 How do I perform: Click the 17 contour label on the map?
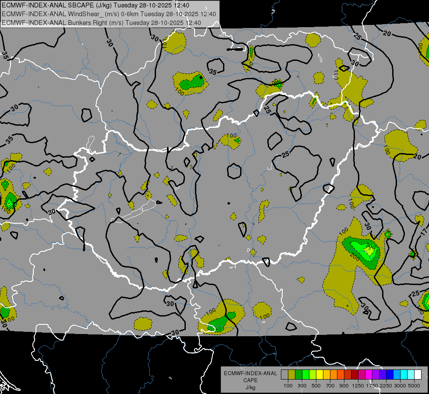[424, 232]
